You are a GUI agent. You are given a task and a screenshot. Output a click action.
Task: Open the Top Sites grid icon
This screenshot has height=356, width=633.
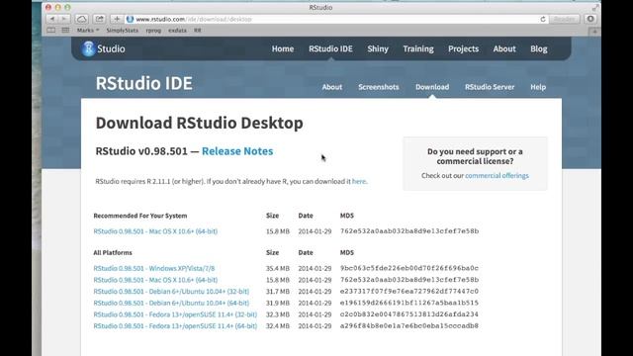(65, 31)
